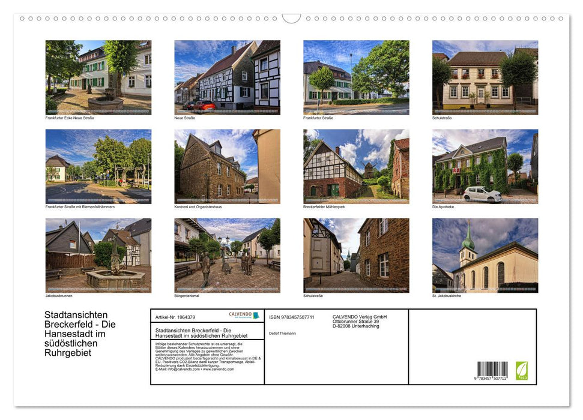583x420 pixels.
Task: Open the Breckerfelder Mühlenpark photo
Action: (355, 166)
